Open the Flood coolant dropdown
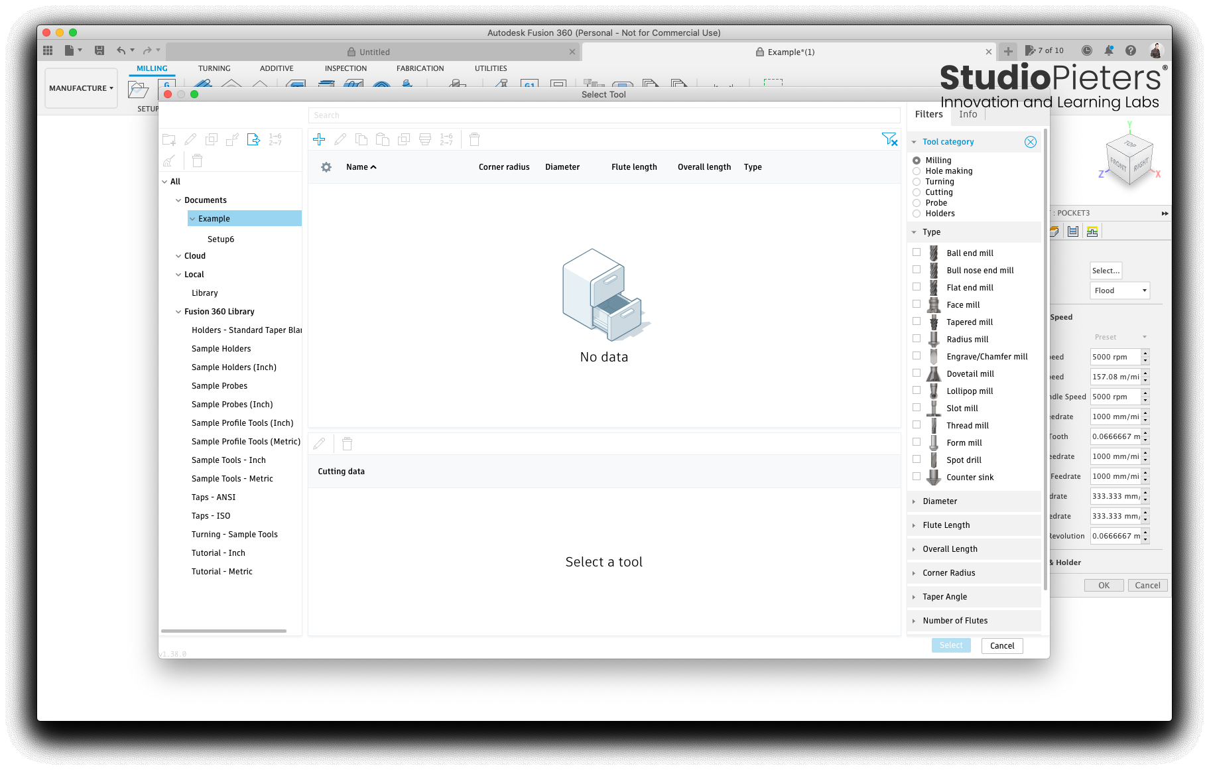Screen dimensions: 1209x770 1119,290
